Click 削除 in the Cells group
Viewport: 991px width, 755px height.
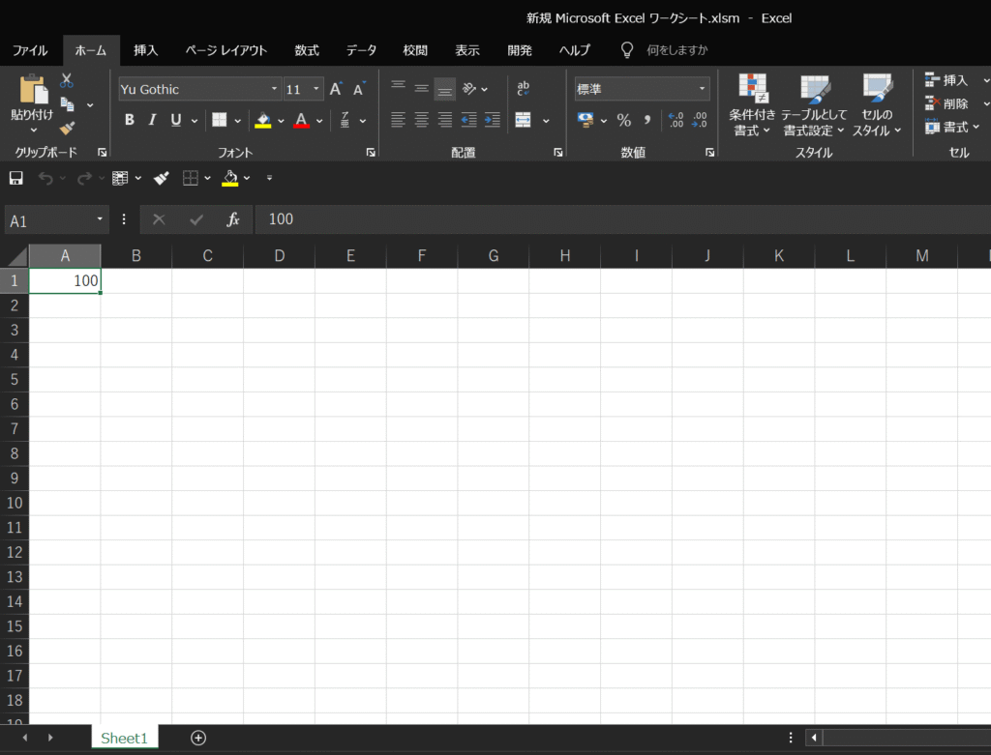point(946,103)
